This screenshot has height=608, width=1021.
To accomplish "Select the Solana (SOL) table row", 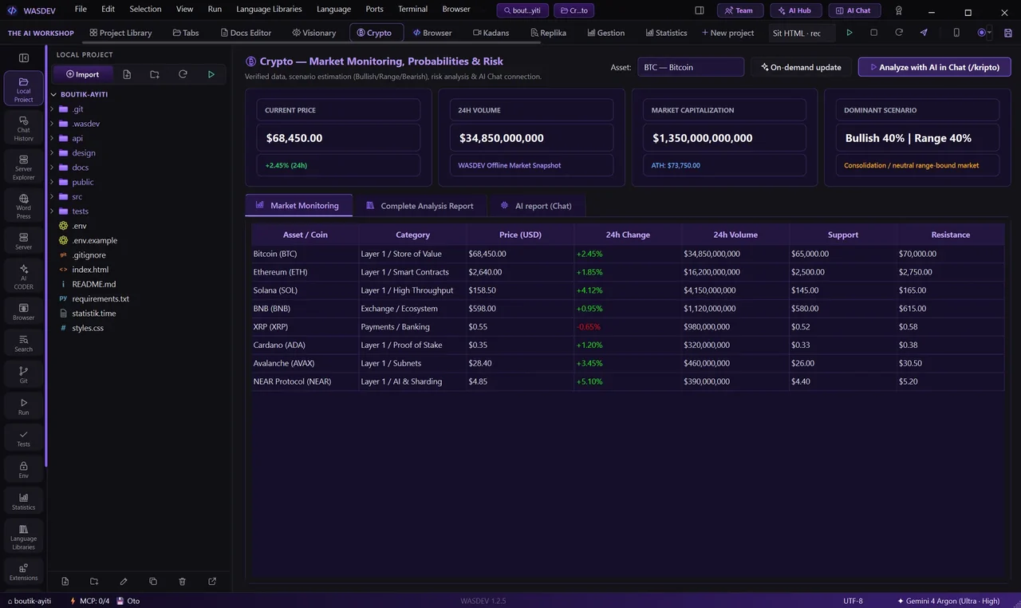I will pos(628,290).
